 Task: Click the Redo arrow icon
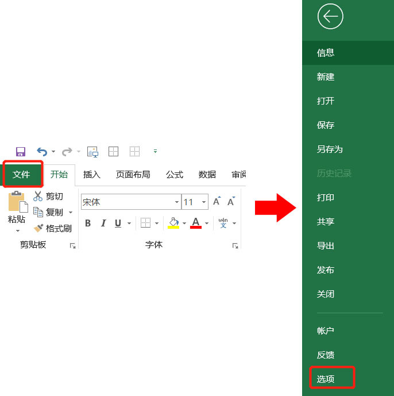67,152
